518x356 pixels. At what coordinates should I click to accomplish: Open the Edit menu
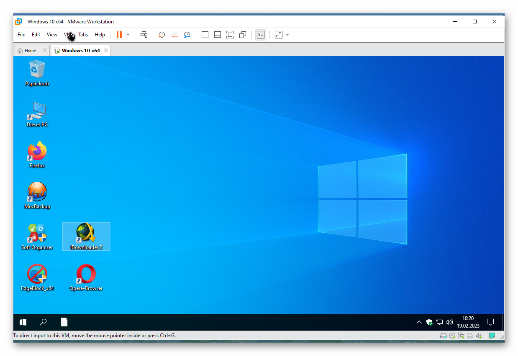[36, 35]
